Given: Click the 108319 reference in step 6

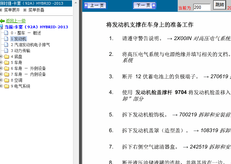Looking at the screenshot, I should pos(209,130).
